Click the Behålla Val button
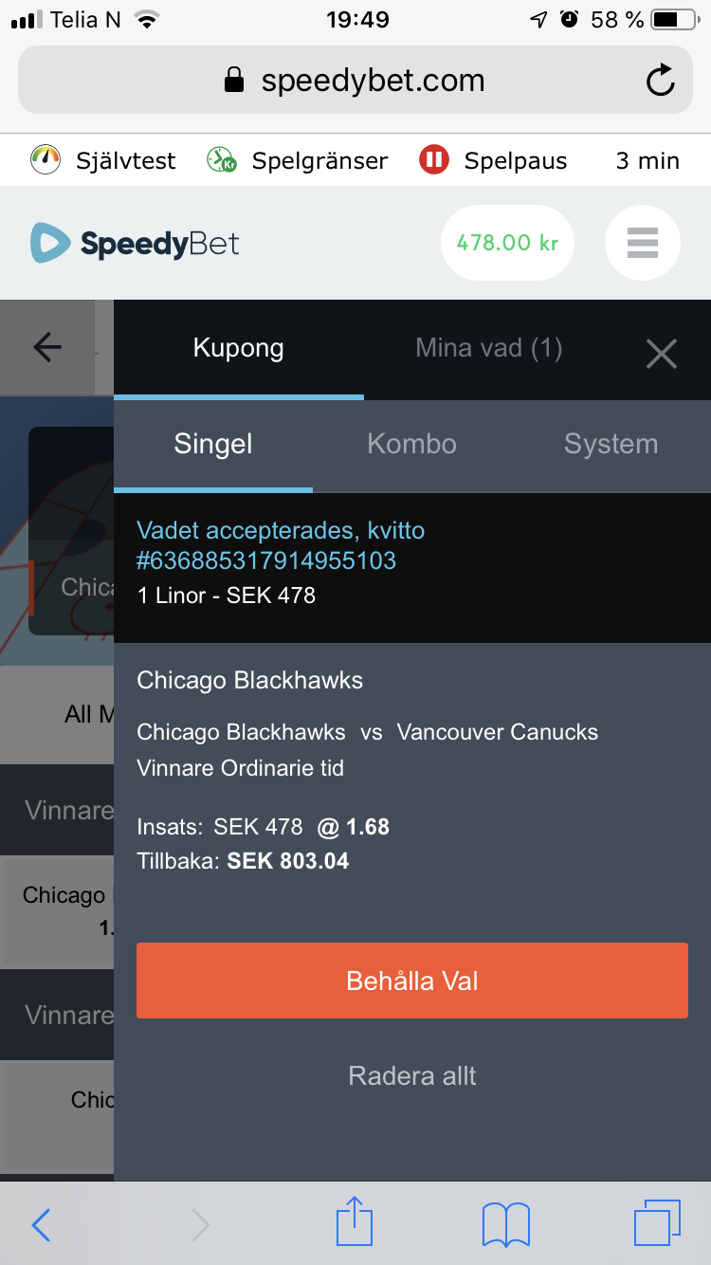711x1265 pixels. point(412,981)
